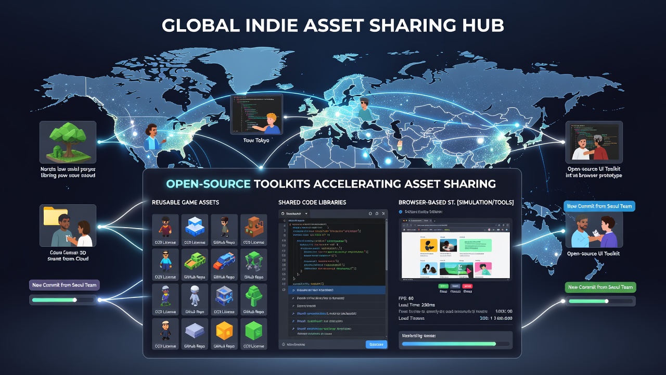Open the Tokyo developer card on map
Viewport: 666px width, 375px height.
click(256, 115)
